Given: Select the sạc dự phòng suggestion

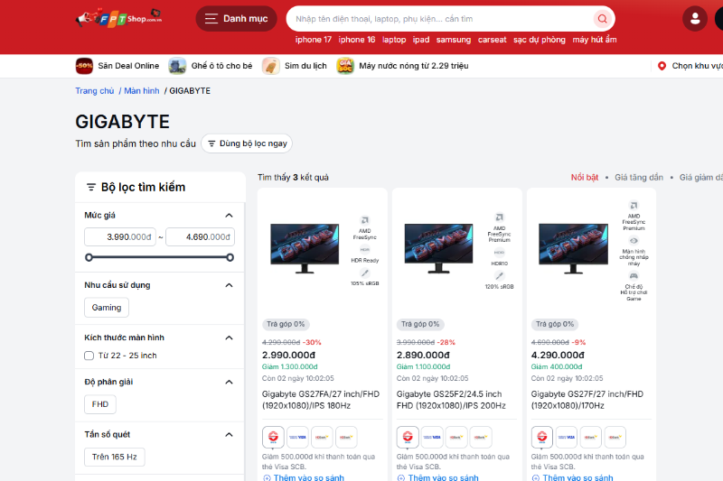Looking at the screenshot, I should click(540, 40).
